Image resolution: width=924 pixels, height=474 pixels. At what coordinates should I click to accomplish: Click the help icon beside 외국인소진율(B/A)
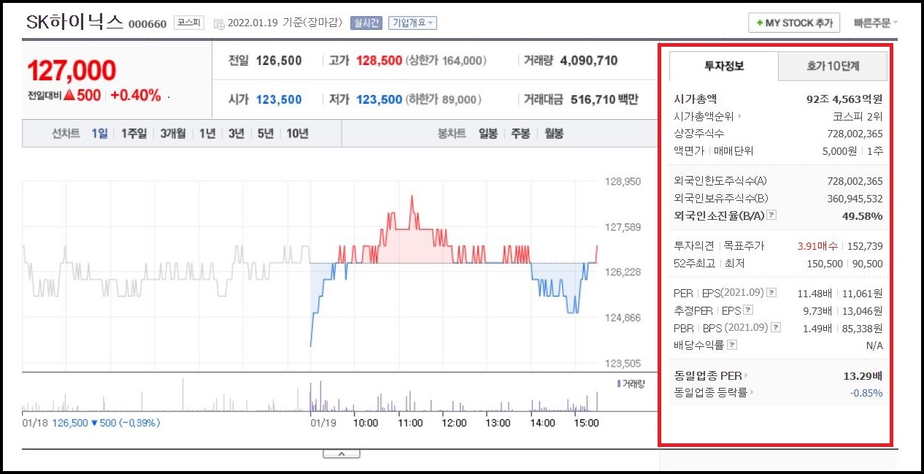click(771, 215)
